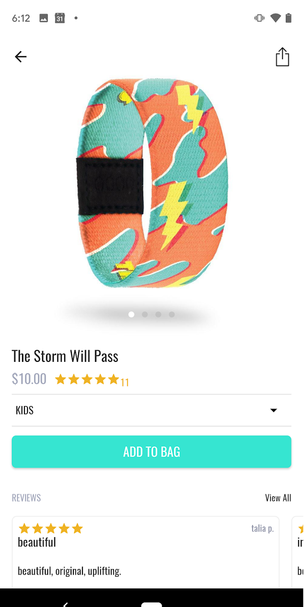The height and width of the screenshot is (607, 304).
Task: Select the third image carousel dot
Action: (x=158, y=314)
